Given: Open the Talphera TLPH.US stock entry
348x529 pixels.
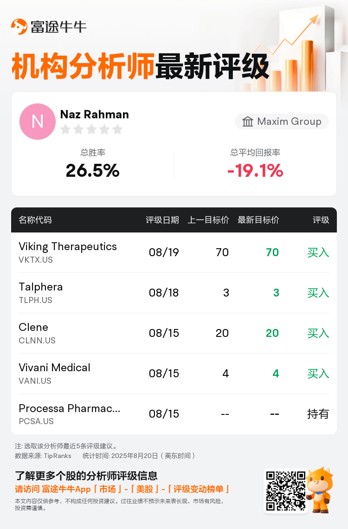Looking at the screenshot, I should click(x=174, y=293).
